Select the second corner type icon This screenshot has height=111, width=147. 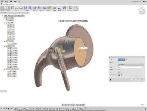(122, 75)
